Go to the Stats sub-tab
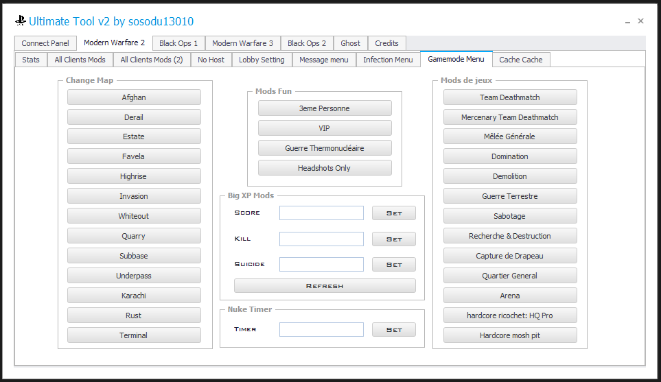661x382 pixels. point(31,60)
